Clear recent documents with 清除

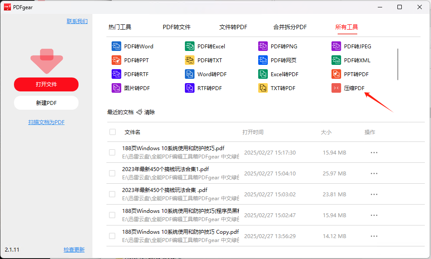click(149, 112)
